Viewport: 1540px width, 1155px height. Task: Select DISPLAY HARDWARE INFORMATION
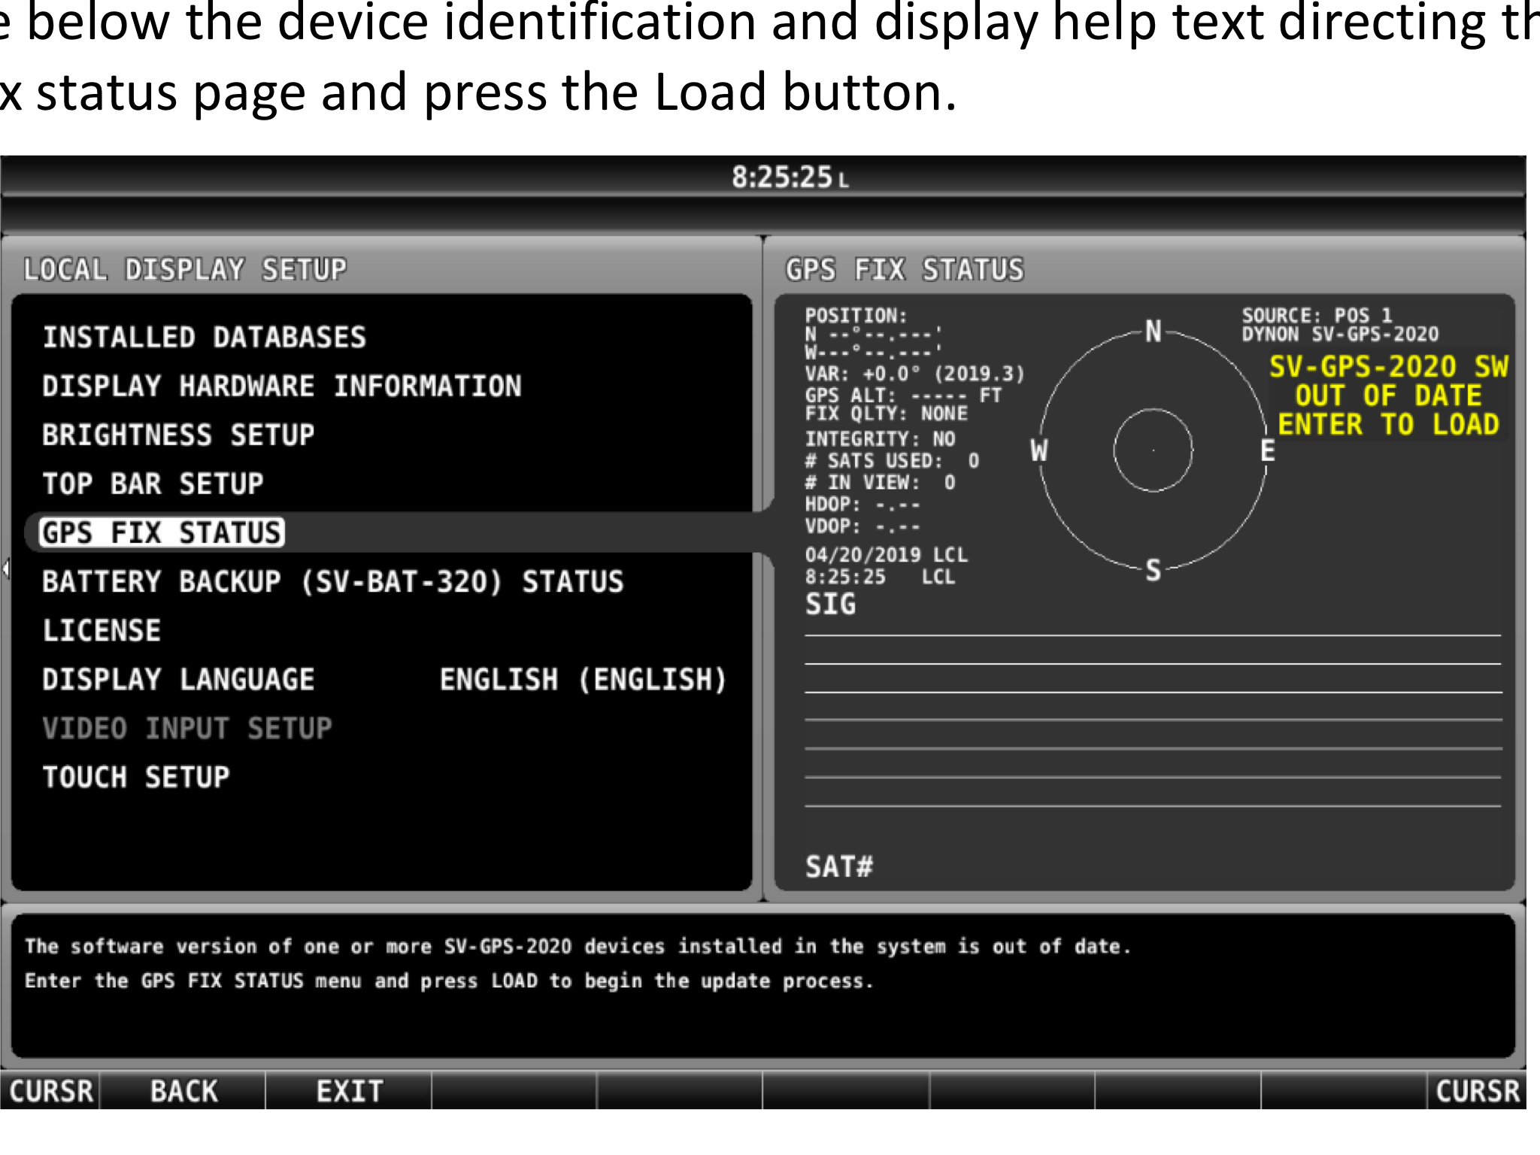click(281, 386)
